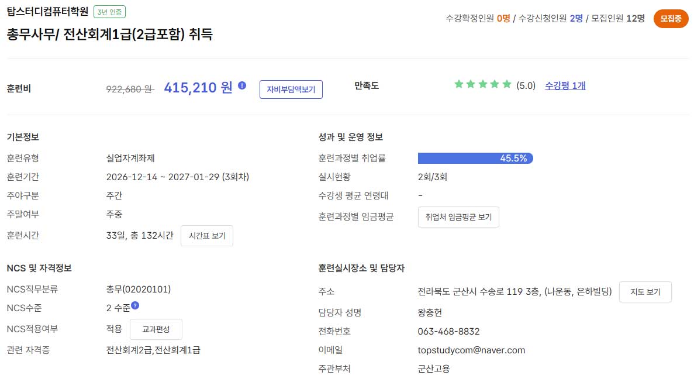Click the 실시현황 value 2회/3회
This screenshot has height=382, width=694.
point(433,177)
